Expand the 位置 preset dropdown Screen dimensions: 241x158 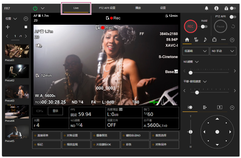[12, 19]
